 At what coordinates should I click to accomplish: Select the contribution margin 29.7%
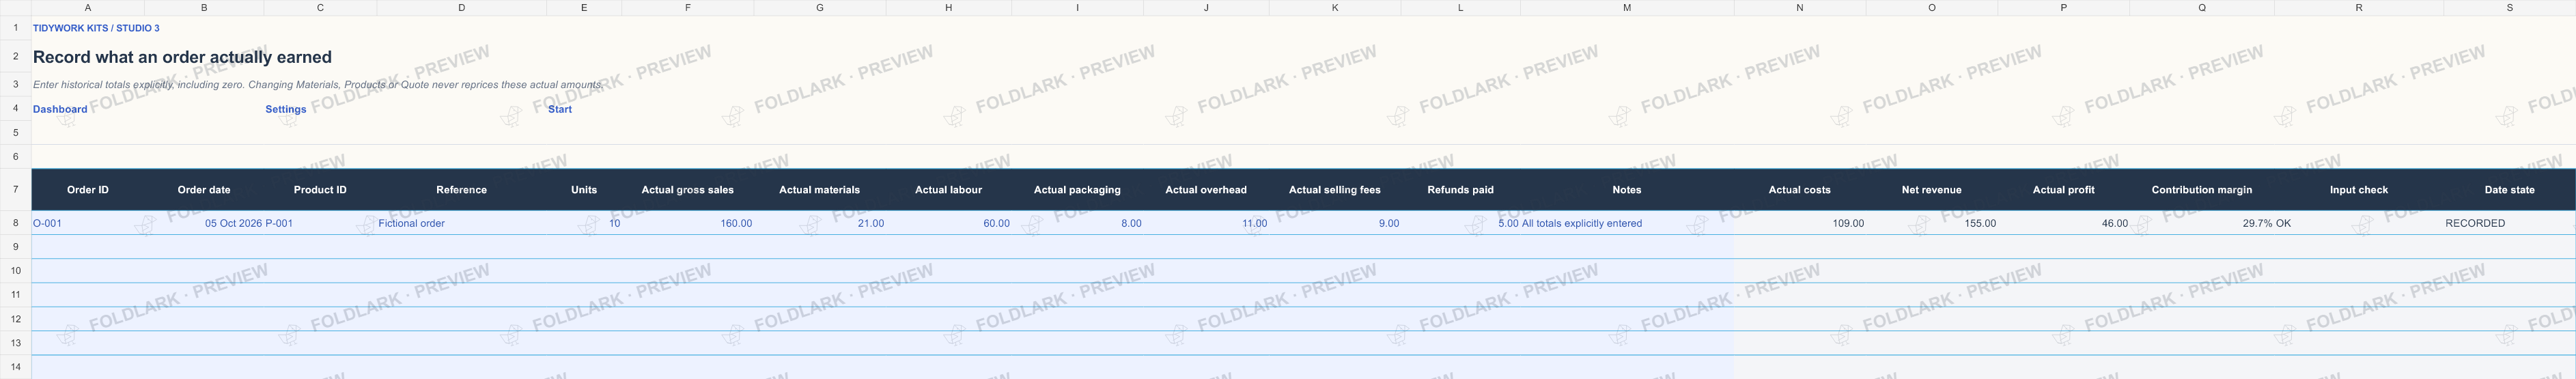coord(2202,223)
